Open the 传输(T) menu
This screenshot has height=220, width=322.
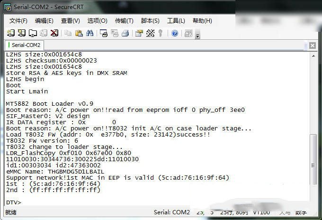click(x=124, y=21)
